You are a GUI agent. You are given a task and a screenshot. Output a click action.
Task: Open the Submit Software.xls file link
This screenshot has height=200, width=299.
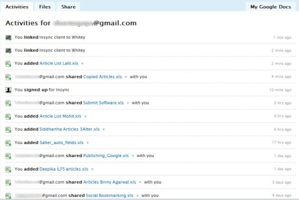click(x=103, y=103)
